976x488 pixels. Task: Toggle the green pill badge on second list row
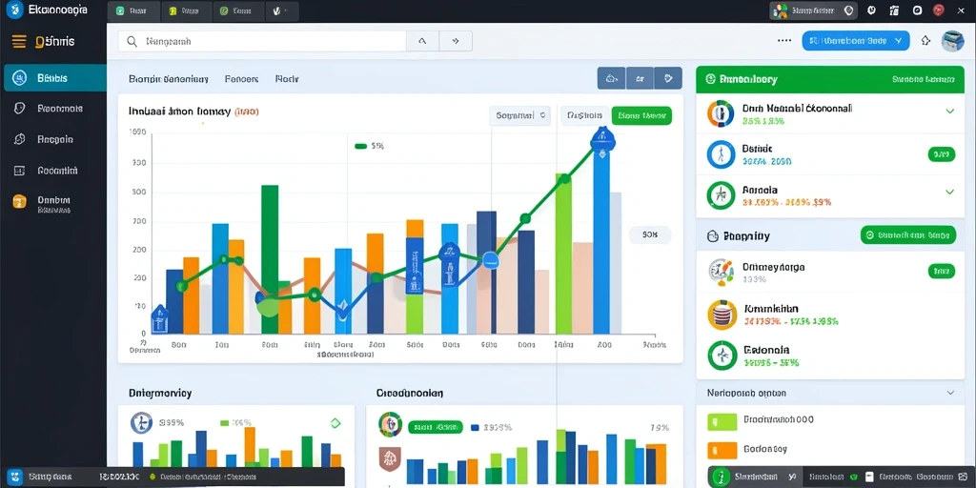(x=941, y=154)
